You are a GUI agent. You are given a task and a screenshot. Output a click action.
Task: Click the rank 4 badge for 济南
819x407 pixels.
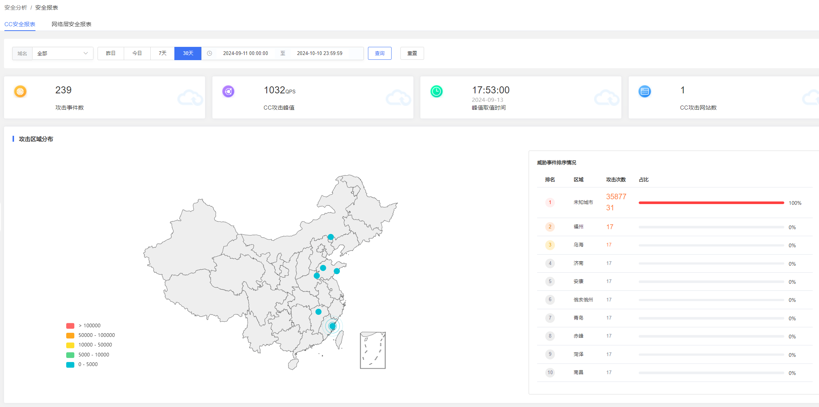(550, 263)
